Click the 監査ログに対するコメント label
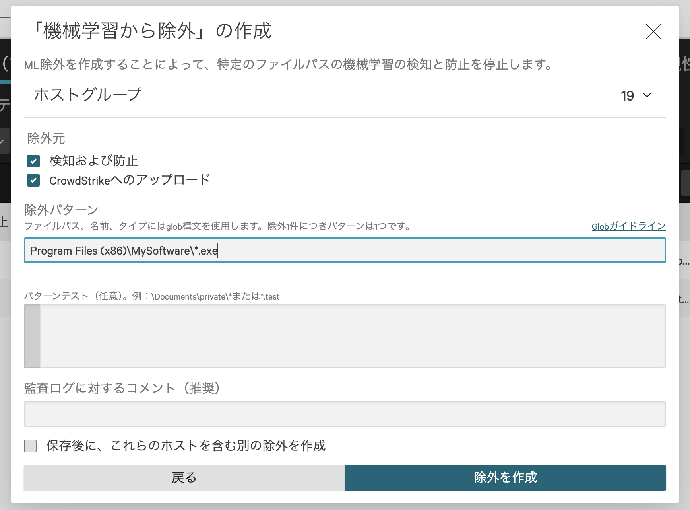690x510 pixels. (x=122, y=388)
